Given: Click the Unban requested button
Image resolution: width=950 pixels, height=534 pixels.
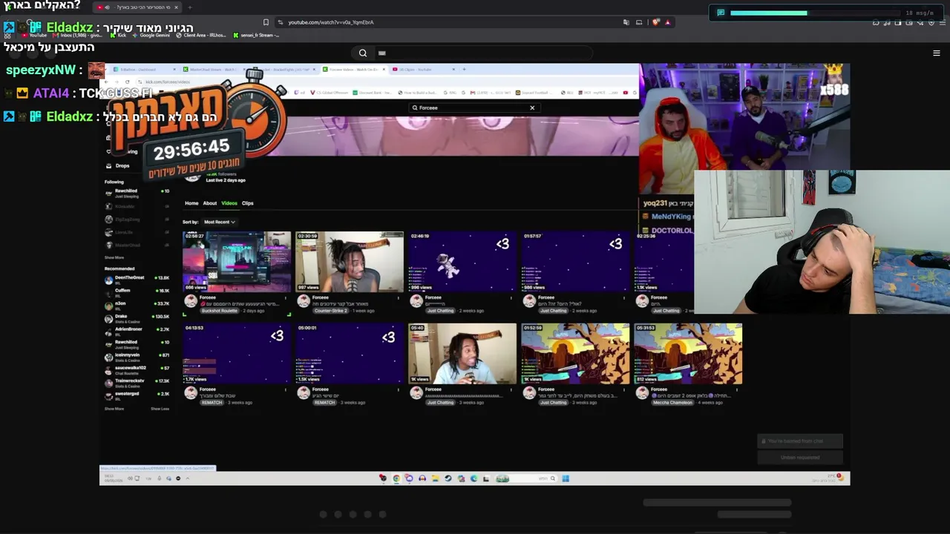Looking at the screenshot, I should click(x=800, y=458).
